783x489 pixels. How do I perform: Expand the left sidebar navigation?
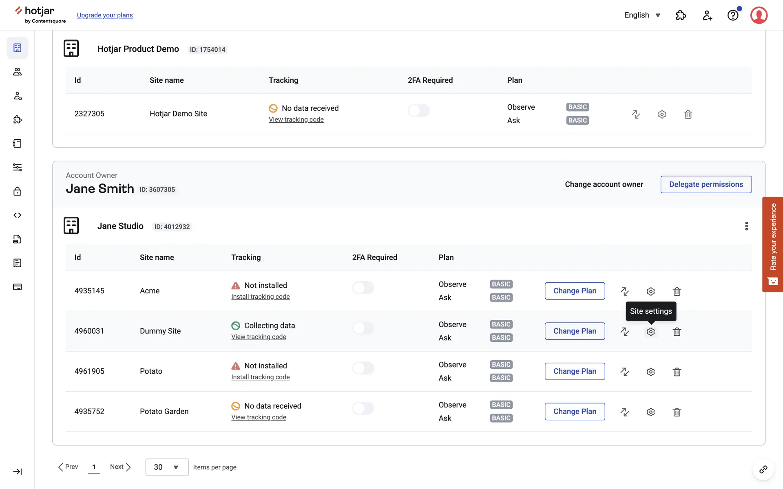[17, 471]
